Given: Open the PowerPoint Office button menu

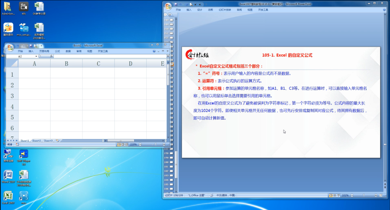Looking at the screenshot, I should 168,6.
